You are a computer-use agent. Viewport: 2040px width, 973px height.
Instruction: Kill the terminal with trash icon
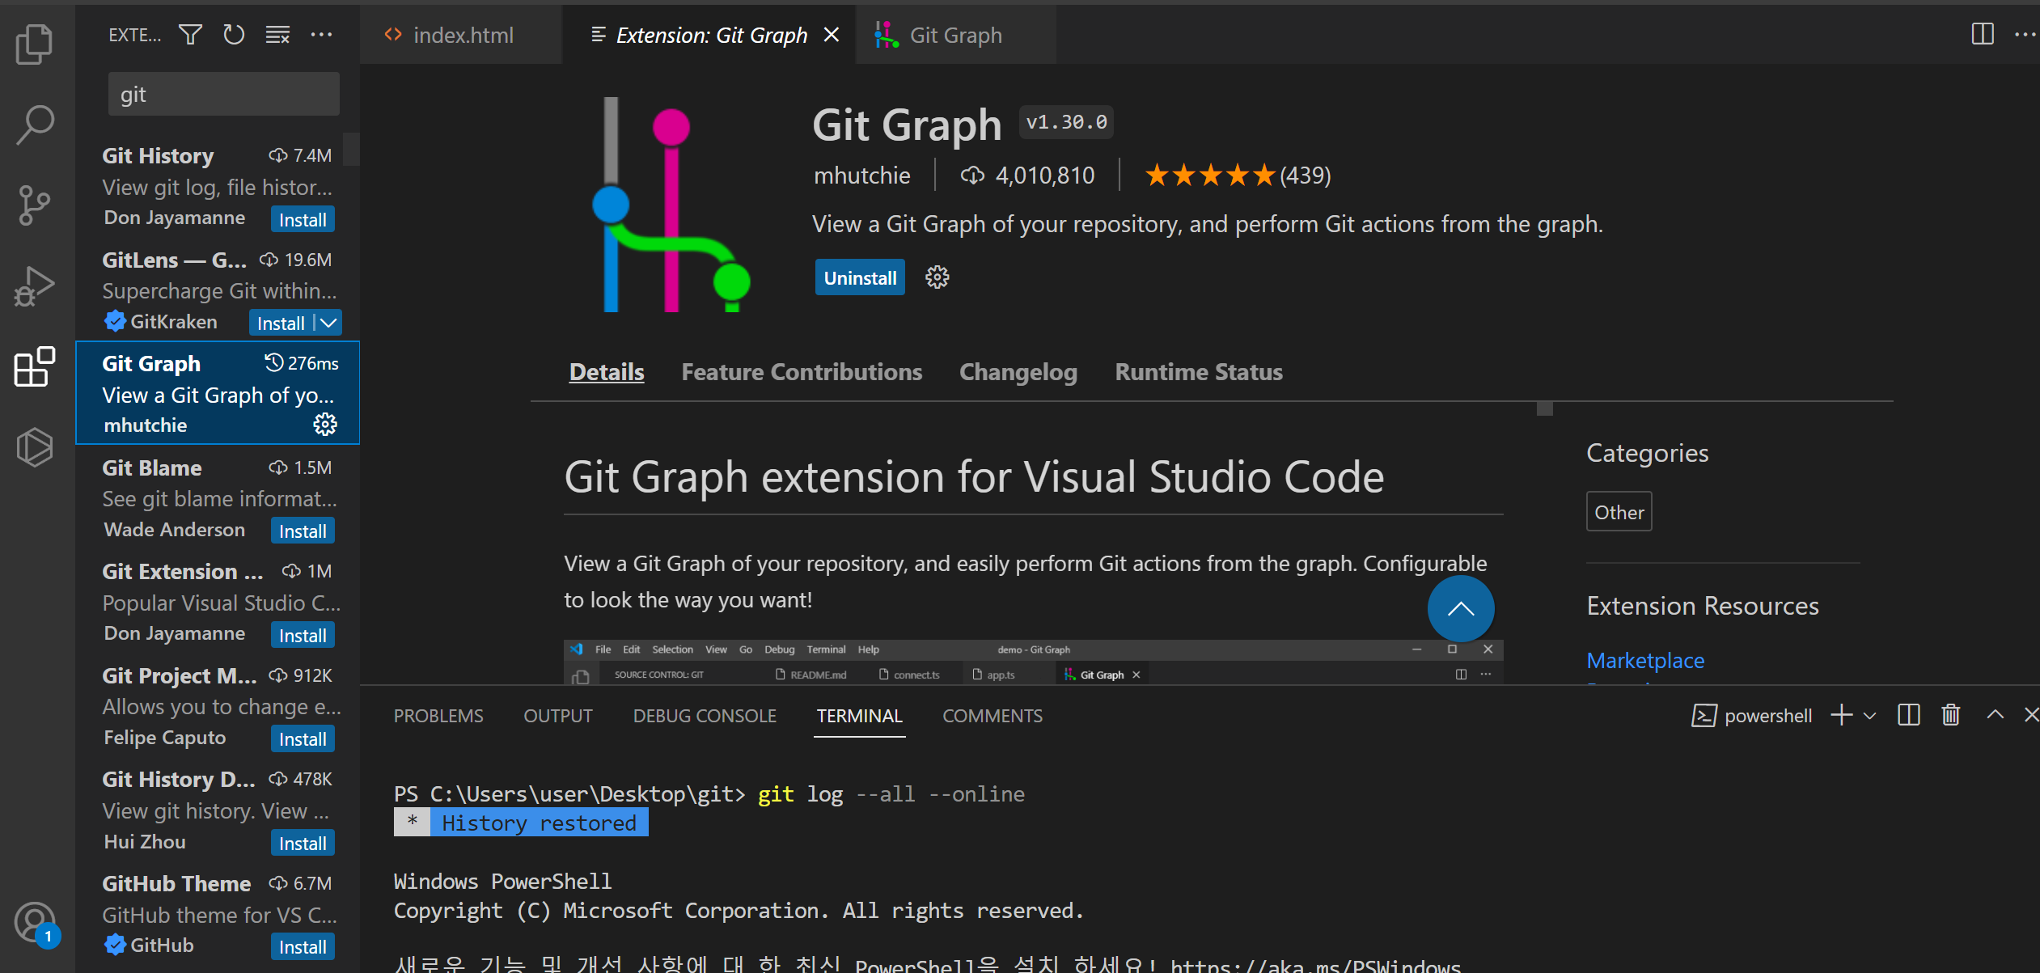1950,715
